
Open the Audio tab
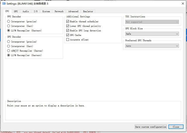(26, 11)
